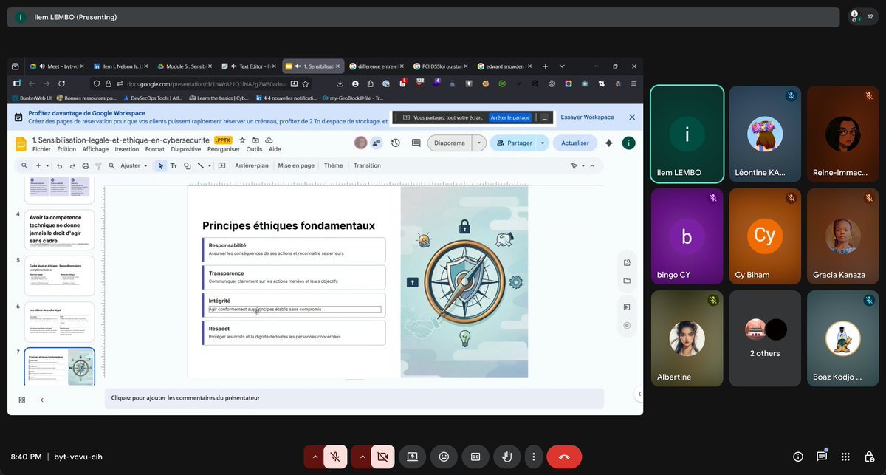Screen dimensions: 886x475
Task: Star the presentation document
Action: click(x=242, y=140)
